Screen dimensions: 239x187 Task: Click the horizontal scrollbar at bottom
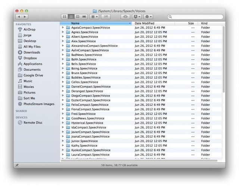pyautogui.click(x=139, y=160)
